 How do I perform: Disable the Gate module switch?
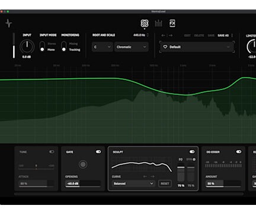click(x=98, y=152)
